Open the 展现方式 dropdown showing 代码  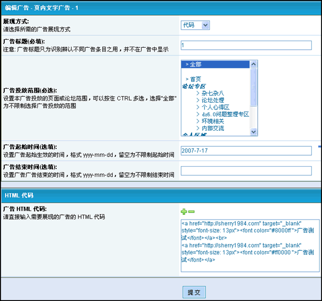[195, 25]
